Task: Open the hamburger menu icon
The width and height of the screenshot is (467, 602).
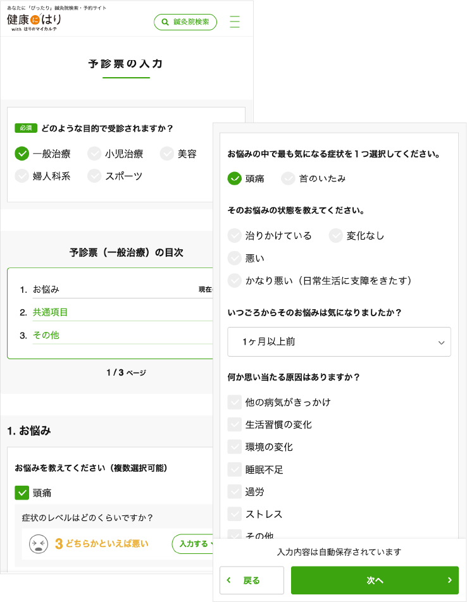Action: [x=235, y=22]
